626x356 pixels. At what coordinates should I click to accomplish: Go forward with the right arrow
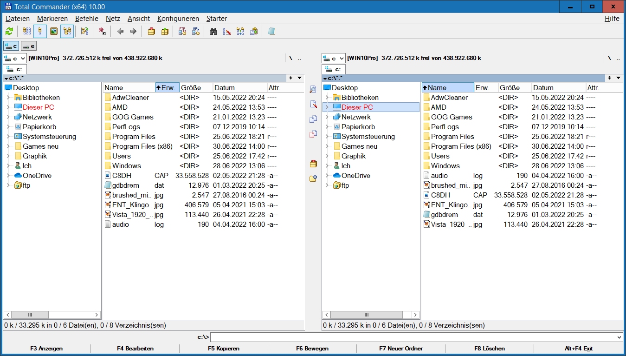point(133,32)
